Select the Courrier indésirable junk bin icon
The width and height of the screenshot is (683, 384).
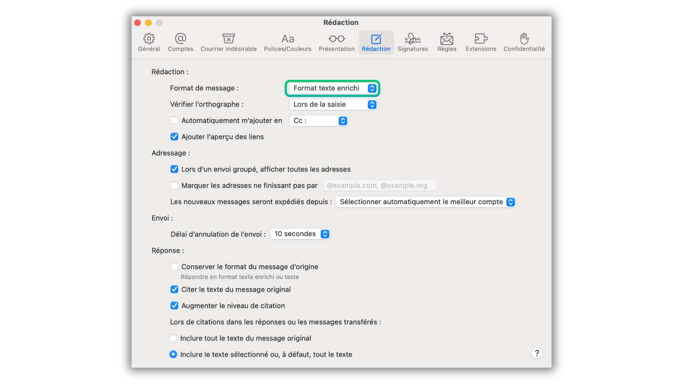228,38
